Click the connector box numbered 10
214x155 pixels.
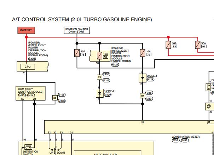[x=142, y=96]
